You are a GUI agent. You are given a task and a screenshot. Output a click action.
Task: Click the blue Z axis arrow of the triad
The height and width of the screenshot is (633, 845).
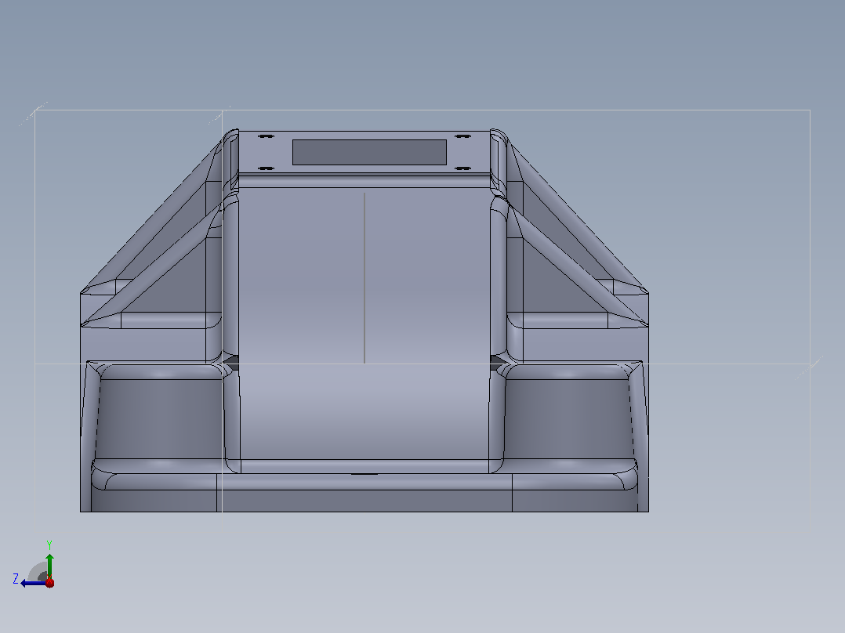click(32, 583)
